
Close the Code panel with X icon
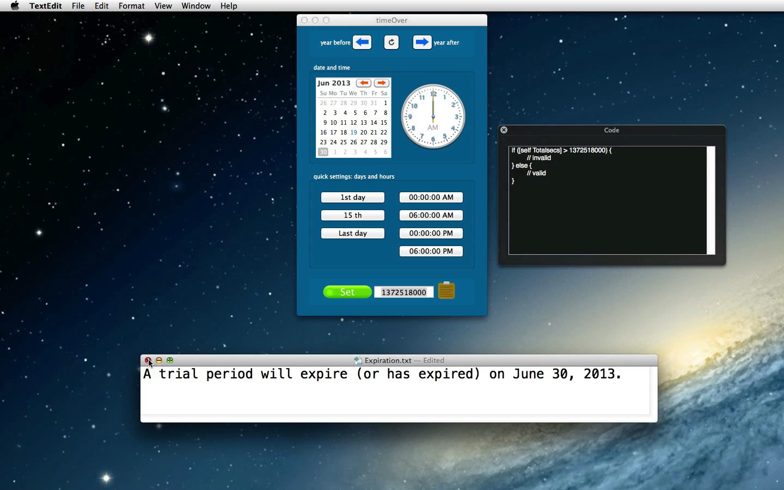tap(504, 130)
